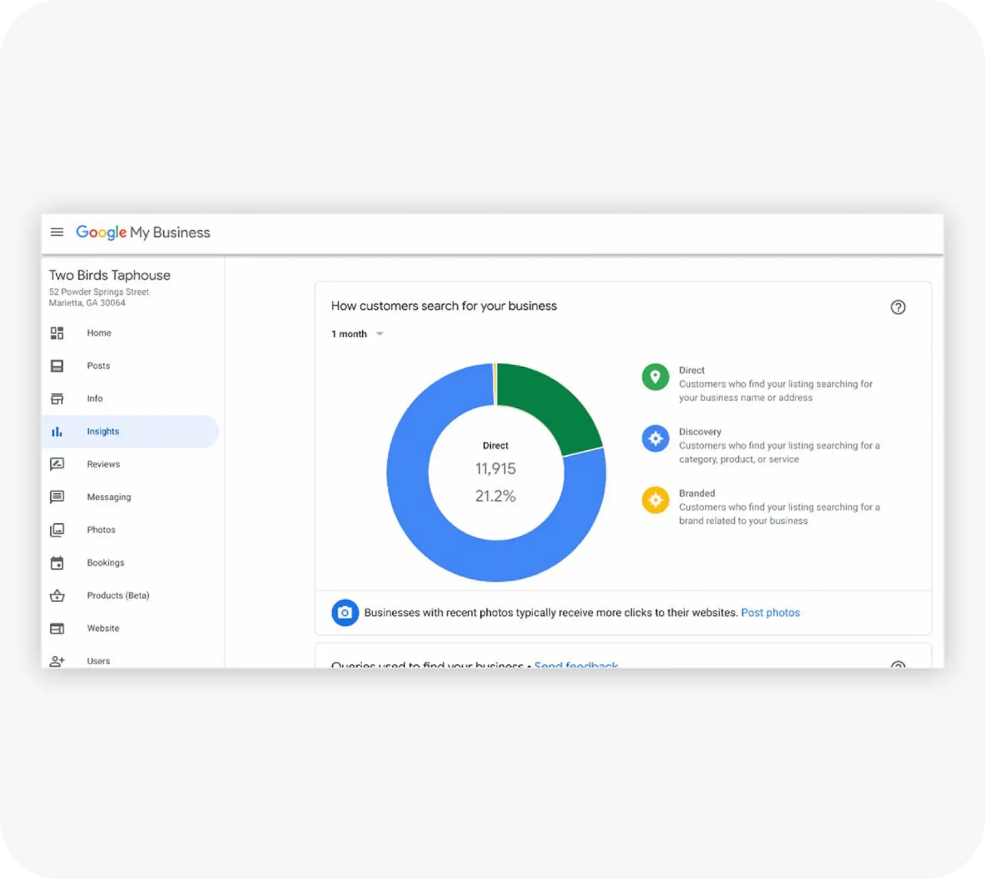Go to Reviews in the sidebar
This screenshot has width=985, height=879.
tap(103, 465)
